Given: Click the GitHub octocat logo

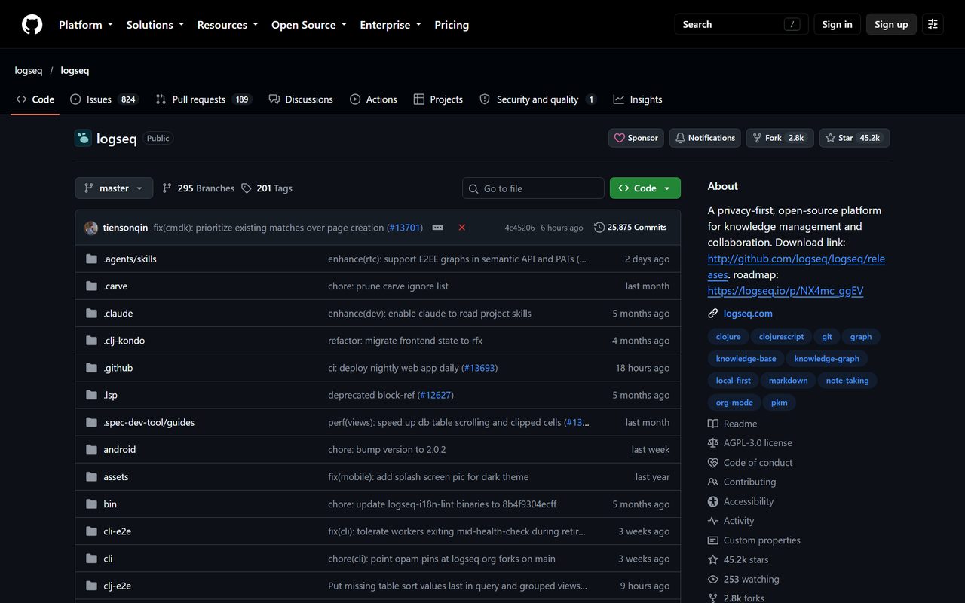Looking at the screenshot, I should click(x=32, y=25).
